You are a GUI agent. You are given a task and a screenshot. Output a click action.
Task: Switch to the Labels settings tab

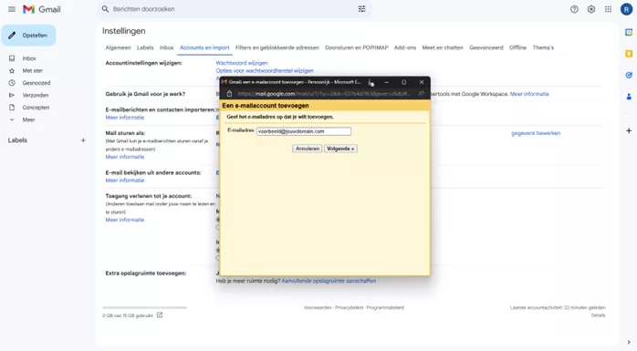click(145, 47)
